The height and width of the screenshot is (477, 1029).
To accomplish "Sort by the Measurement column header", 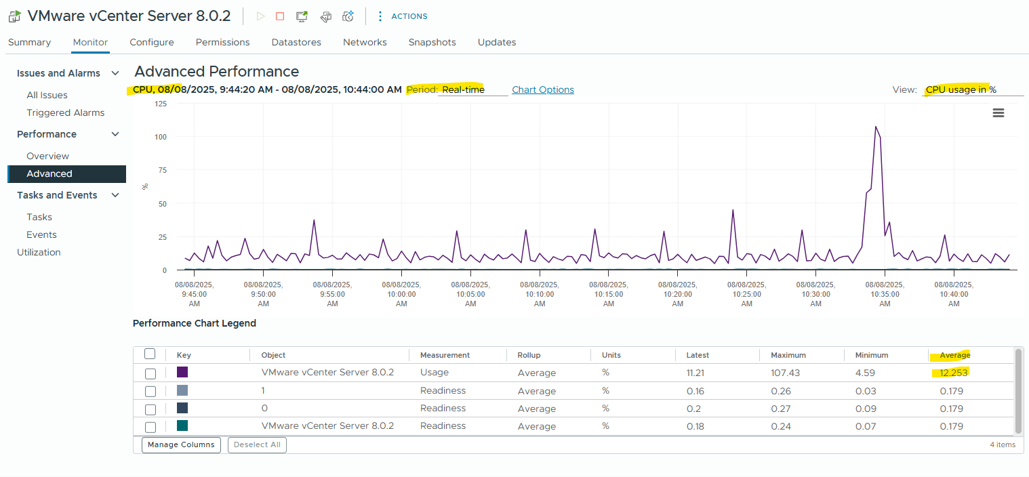I will pos(445,355).
